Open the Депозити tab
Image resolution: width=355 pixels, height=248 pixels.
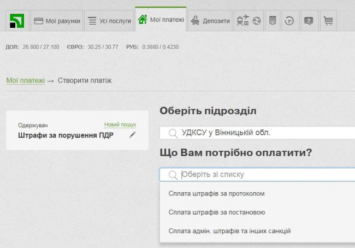[x=210, y=21]
